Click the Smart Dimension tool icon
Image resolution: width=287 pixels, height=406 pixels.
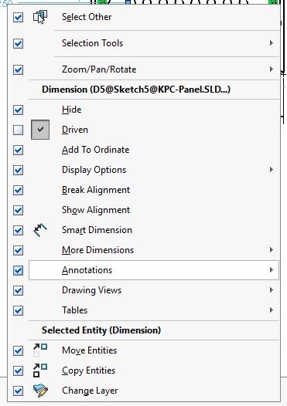[x=40, y=230]
